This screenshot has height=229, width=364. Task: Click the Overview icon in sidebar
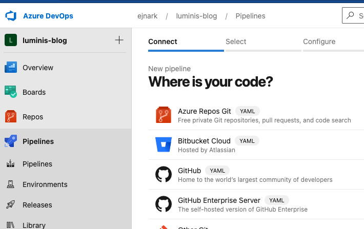pyautogui.click(x=11, y=67)
